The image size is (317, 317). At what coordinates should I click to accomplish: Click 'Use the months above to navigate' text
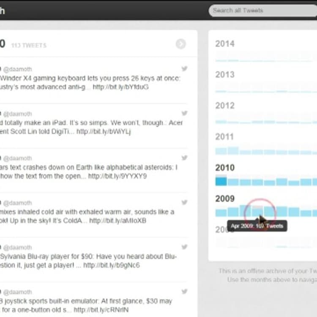click(x=272, y=280)
